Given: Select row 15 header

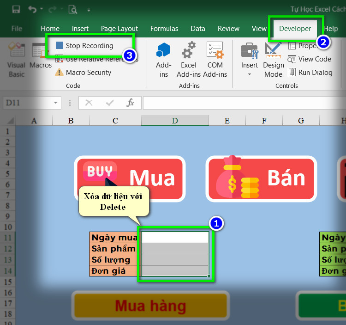Looking at the screenshot, I should [x=7, y=282].
